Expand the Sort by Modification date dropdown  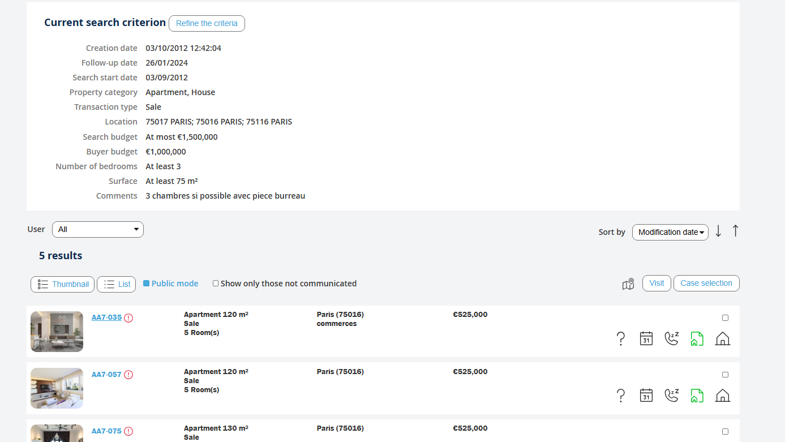670,232
